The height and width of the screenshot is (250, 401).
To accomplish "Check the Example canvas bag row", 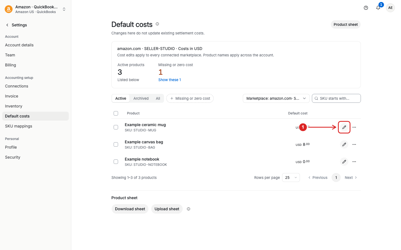I will click(x=116, y=144).
